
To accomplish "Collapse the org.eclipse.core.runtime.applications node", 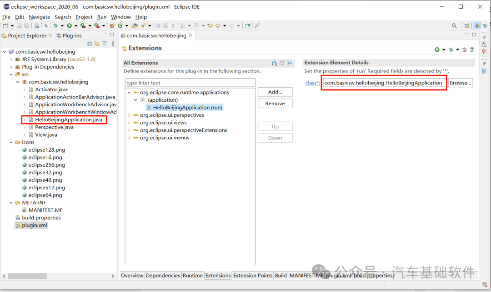I will tap(129, 92).
